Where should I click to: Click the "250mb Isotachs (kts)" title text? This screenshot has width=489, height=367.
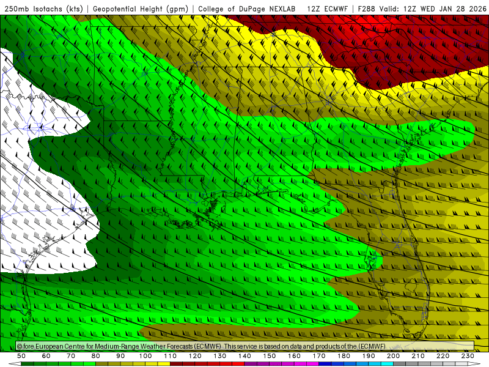[43, 9]
